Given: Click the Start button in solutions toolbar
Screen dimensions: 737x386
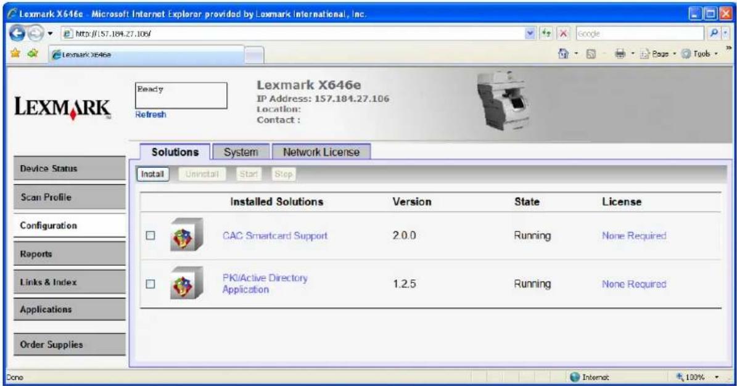Looking at the screenshot, I should point(249,174).
